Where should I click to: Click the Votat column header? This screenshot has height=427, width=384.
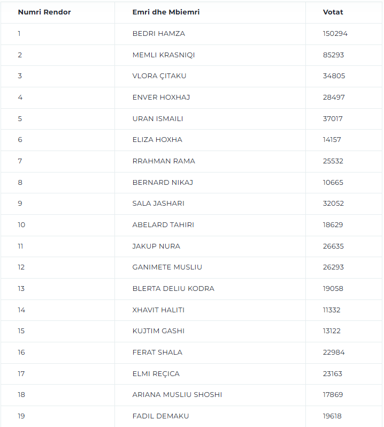(x=333, y=12)
